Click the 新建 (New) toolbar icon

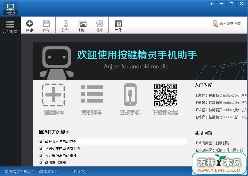coord(30,23)
